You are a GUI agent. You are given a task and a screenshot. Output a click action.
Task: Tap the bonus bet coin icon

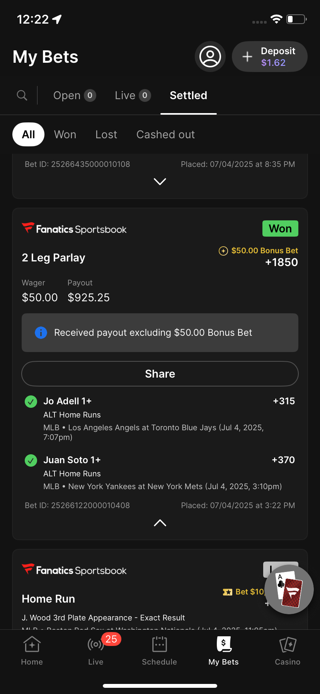click(x=223, y=251)
